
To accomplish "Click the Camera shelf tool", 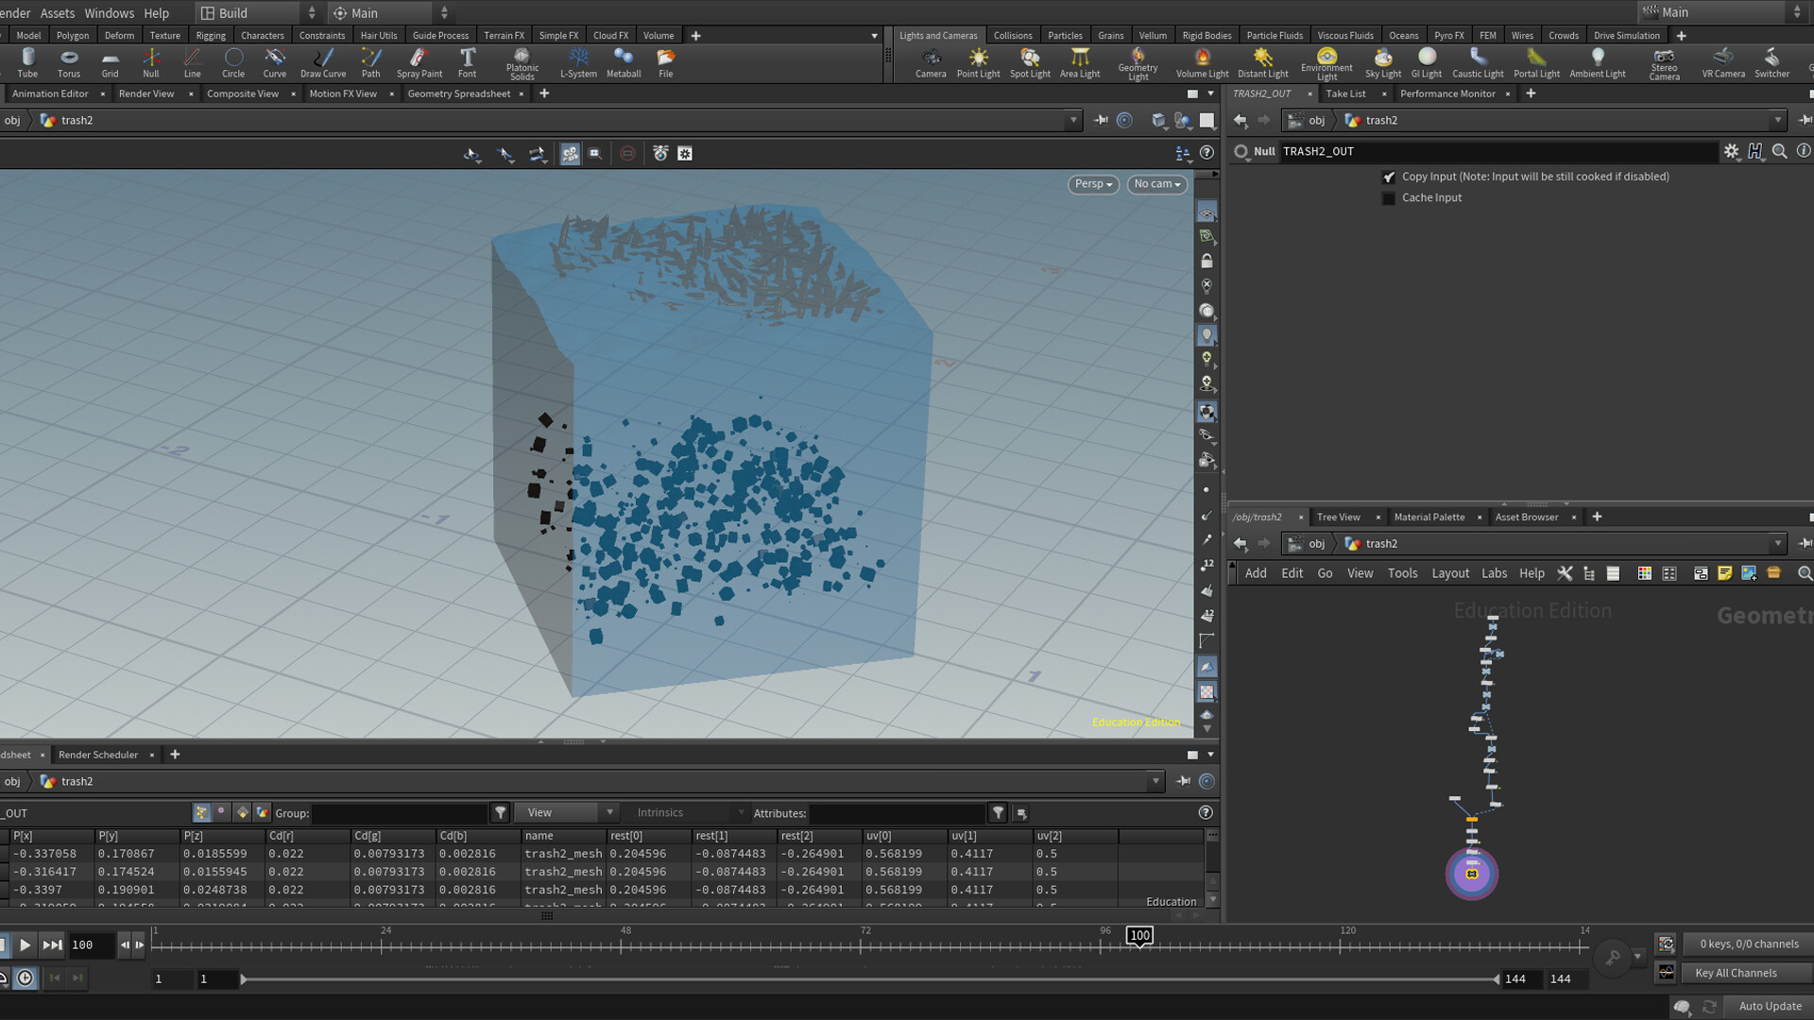I will (x=930, y=62).
